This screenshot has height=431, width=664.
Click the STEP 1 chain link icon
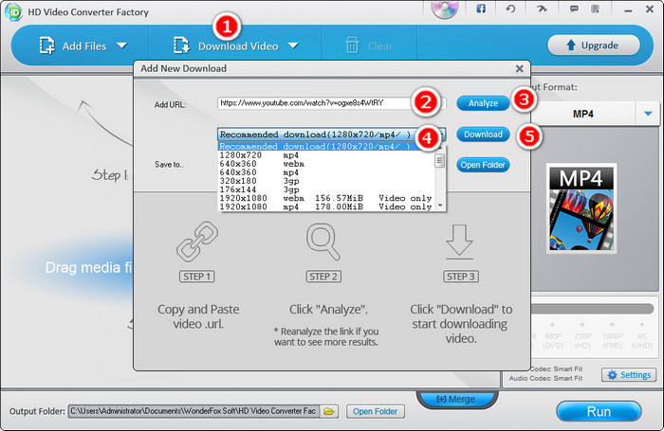click(x=197, y=242)
